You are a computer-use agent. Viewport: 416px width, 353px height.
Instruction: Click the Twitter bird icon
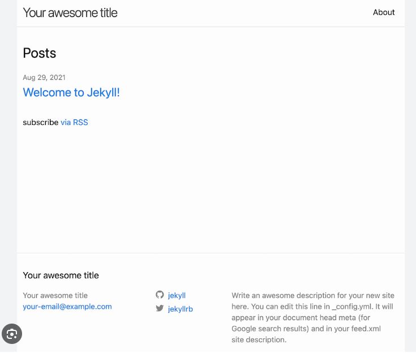[160, 308]
